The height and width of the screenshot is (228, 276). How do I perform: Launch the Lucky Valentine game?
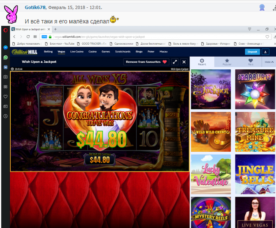[211, 174]
